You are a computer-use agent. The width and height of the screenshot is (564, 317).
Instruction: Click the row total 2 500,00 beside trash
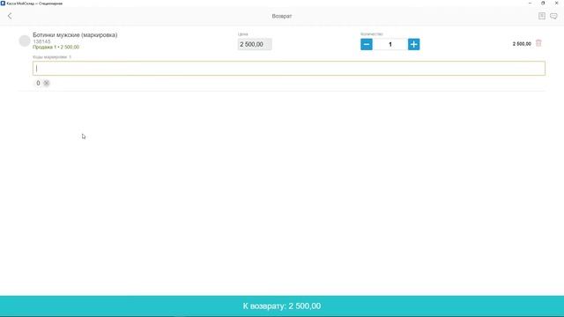coord(522,44)
